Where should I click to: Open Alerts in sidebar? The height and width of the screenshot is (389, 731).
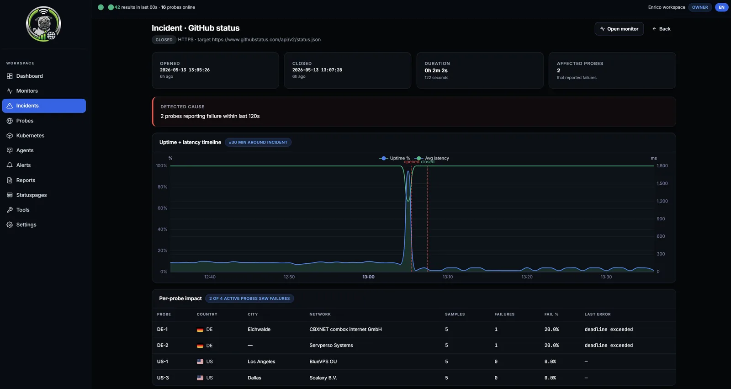(44, 165)
